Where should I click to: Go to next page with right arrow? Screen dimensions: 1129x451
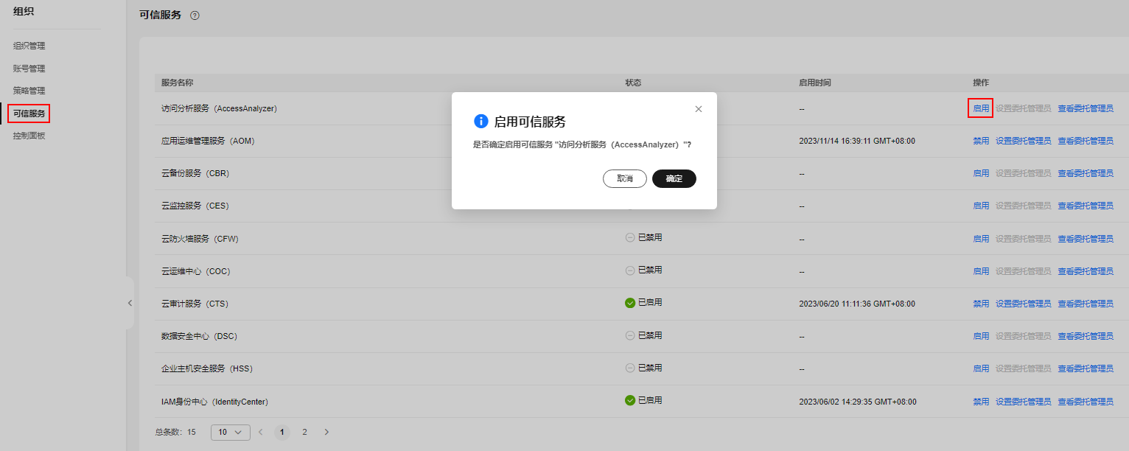326,432
